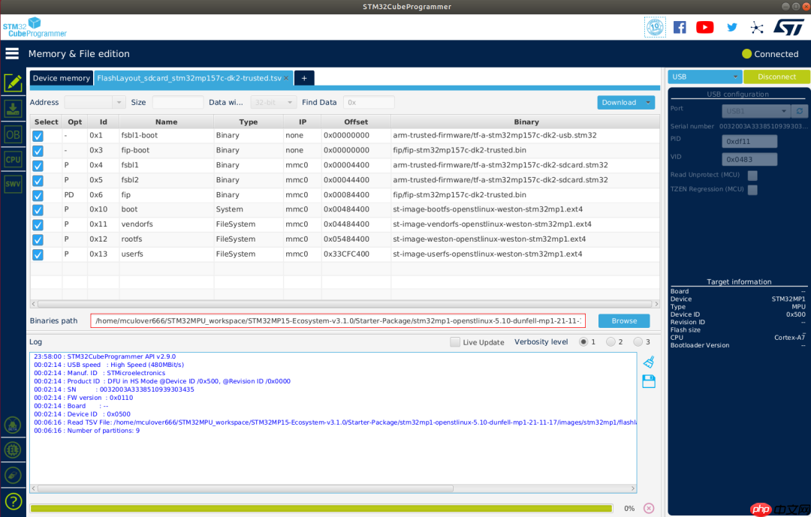Click the log horizontal scrollbar
811x517 pixels.
(x=245, y=488)
